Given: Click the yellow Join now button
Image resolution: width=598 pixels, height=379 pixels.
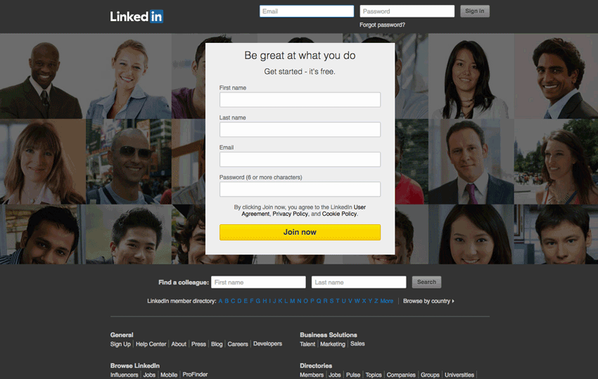Looking at the screenshot, I should [300, 232].
